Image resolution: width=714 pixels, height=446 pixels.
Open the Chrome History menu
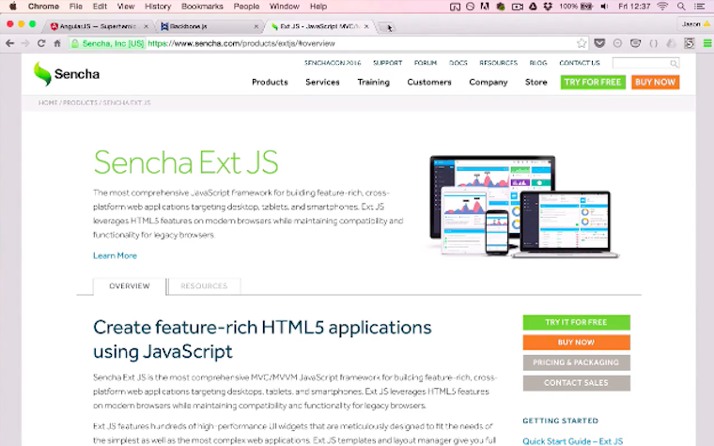[158, 7]
